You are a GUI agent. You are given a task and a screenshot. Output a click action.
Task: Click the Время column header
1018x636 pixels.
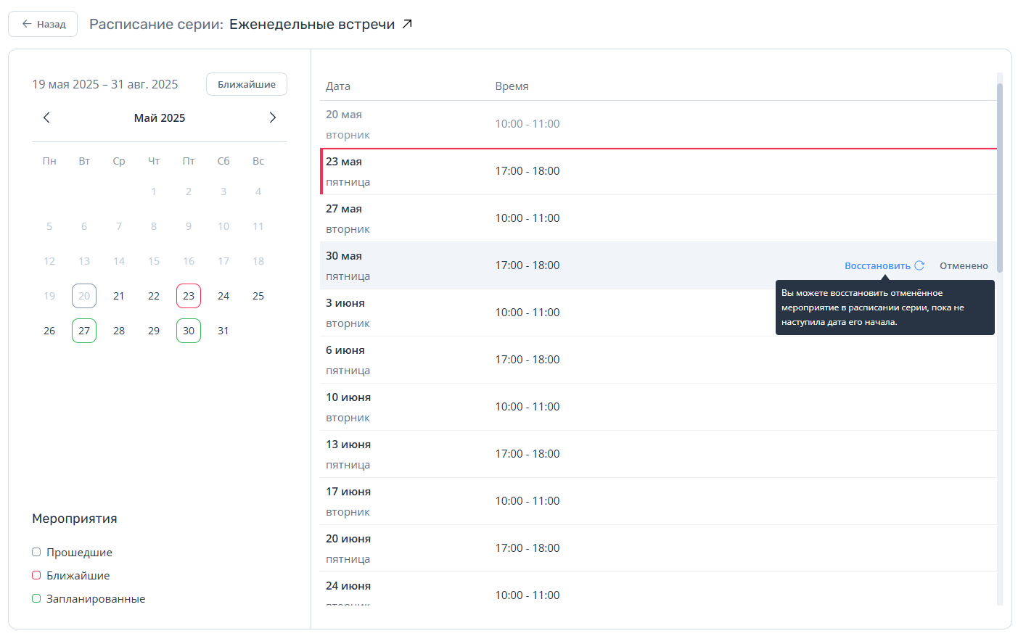pos(512,86)
